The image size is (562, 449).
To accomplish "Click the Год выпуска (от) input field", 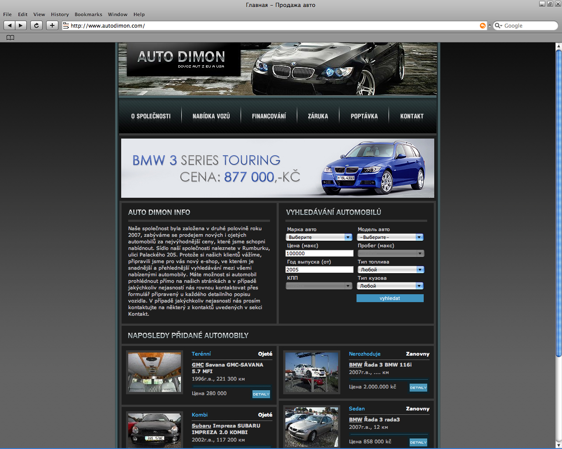I will (319, 270).
